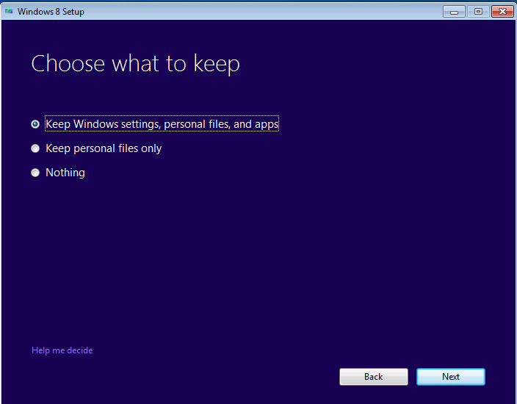The width and height of the screenshot is (517, 404).
Task: Click the 'Keep personal files only' label text
Action: click(104, 148)
